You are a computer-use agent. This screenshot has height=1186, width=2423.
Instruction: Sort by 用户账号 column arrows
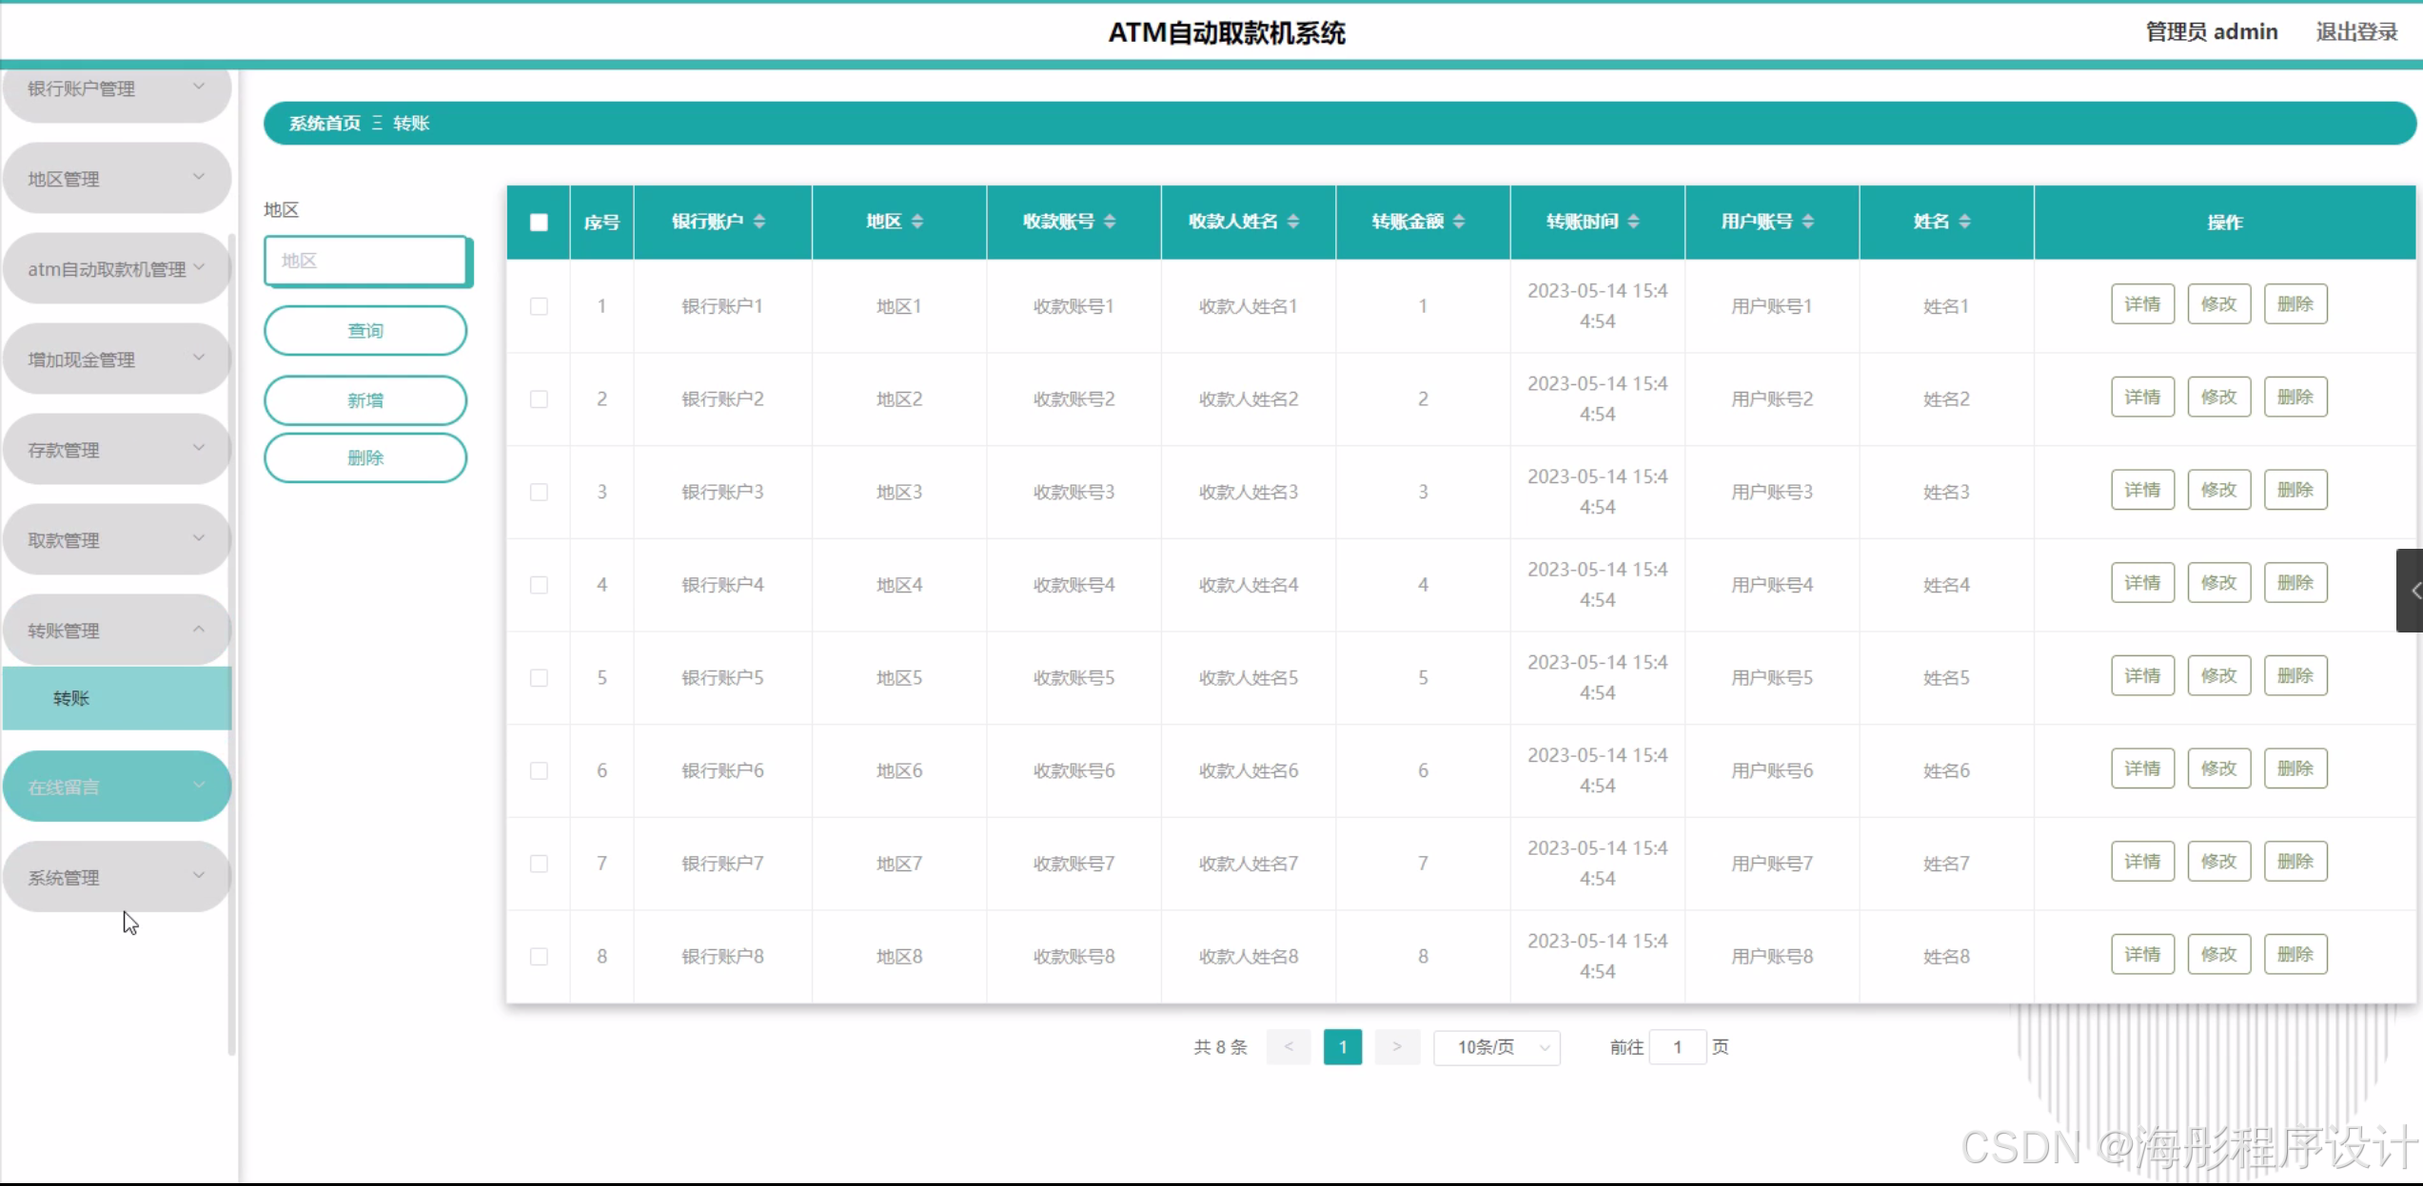pos(1808,222)
